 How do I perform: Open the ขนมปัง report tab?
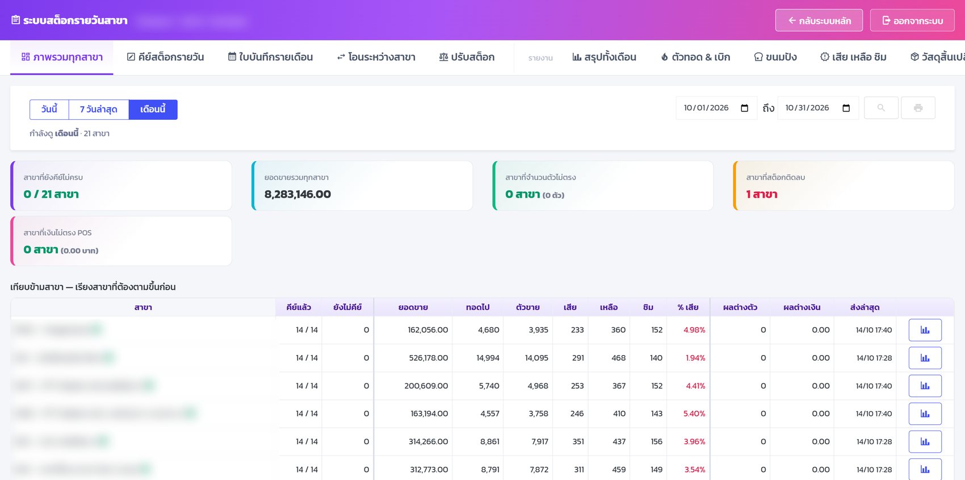(x=775, y=57)
